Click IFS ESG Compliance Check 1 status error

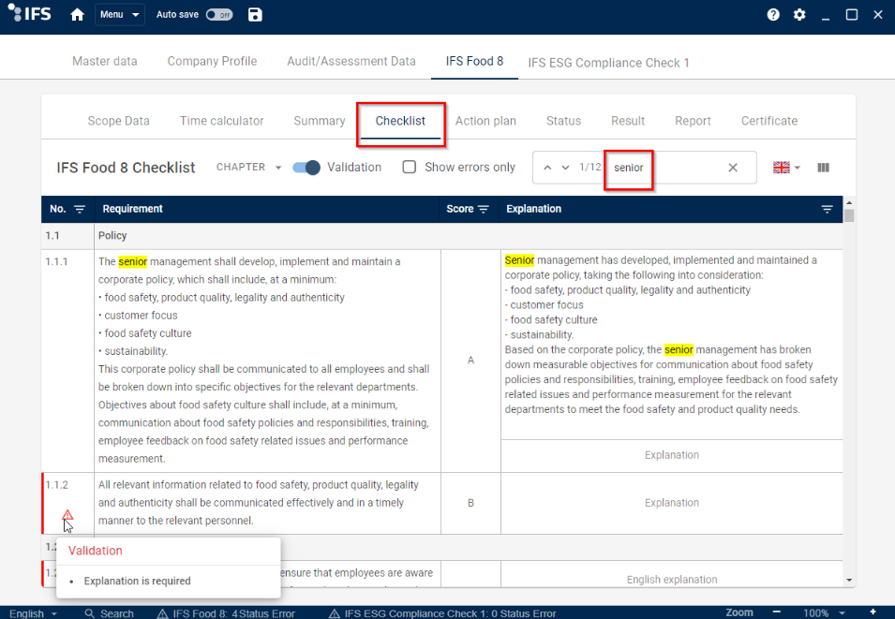point(442,613)
